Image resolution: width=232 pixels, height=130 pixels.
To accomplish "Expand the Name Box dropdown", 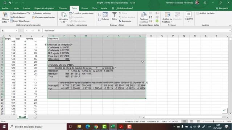I will pos(16,30).
